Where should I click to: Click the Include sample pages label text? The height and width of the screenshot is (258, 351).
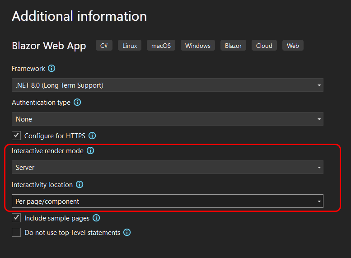56,218
